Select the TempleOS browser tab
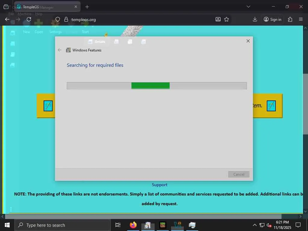The image size is (308, 231). tap(47, 7)
